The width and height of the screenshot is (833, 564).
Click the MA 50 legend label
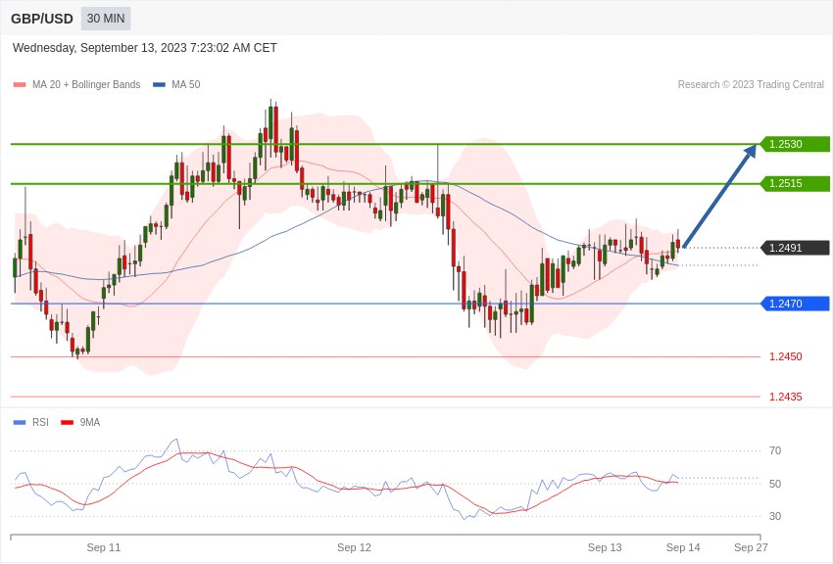click(x=186, y=84)
